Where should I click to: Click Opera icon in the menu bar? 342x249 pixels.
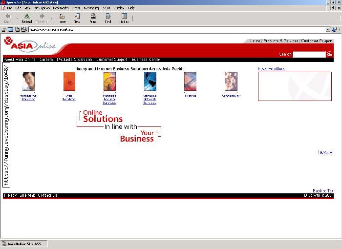point(3,8)
